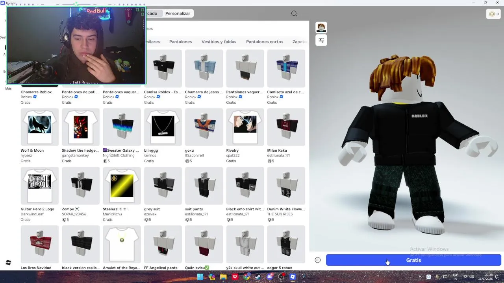Viewport: 504px width, 283px height.
Task: Open the search magnifier icon
Action: tap(294, 13)
